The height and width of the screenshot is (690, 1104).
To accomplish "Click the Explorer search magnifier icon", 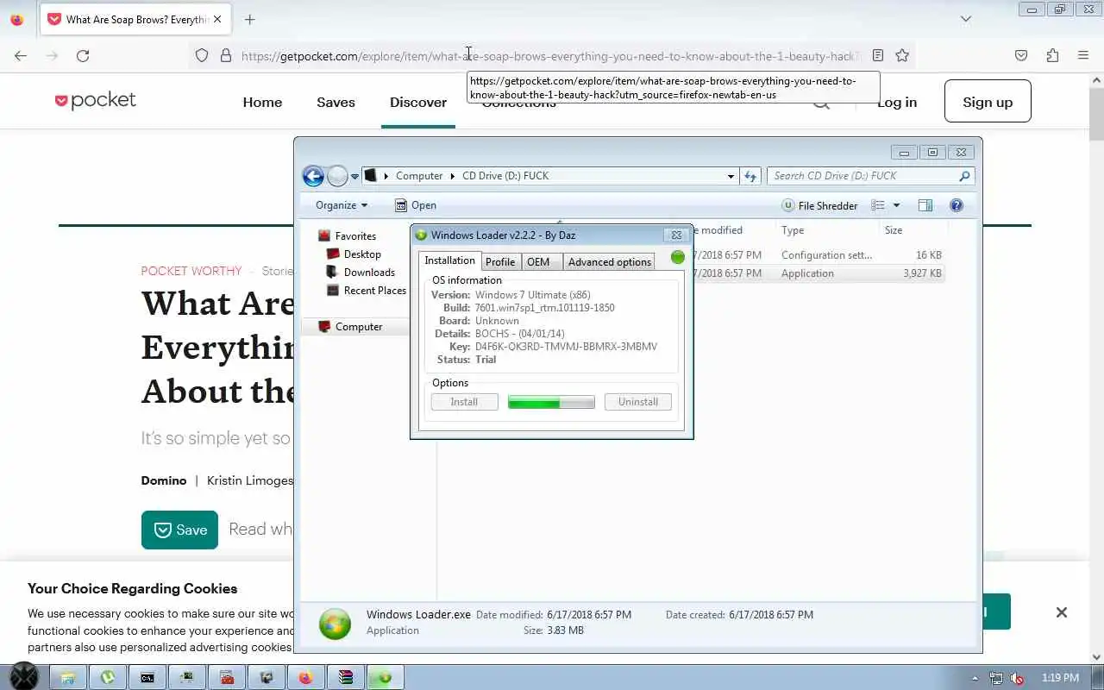I will [x=964, y=176].
